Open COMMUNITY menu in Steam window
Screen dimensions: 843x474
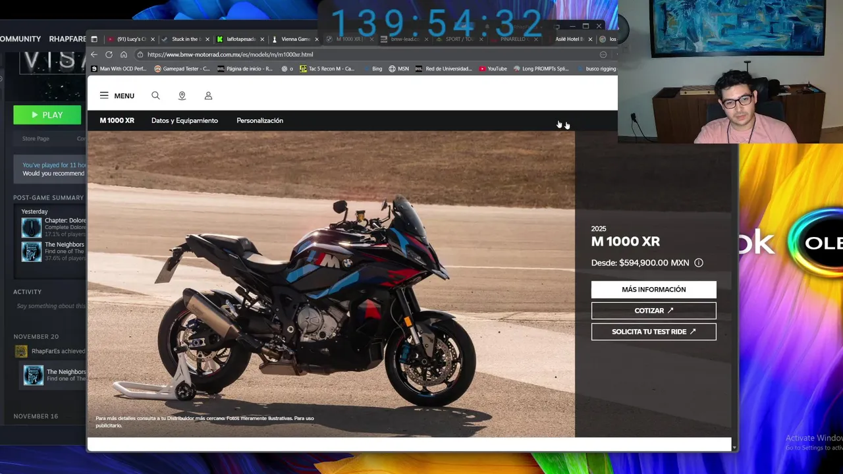20,39
